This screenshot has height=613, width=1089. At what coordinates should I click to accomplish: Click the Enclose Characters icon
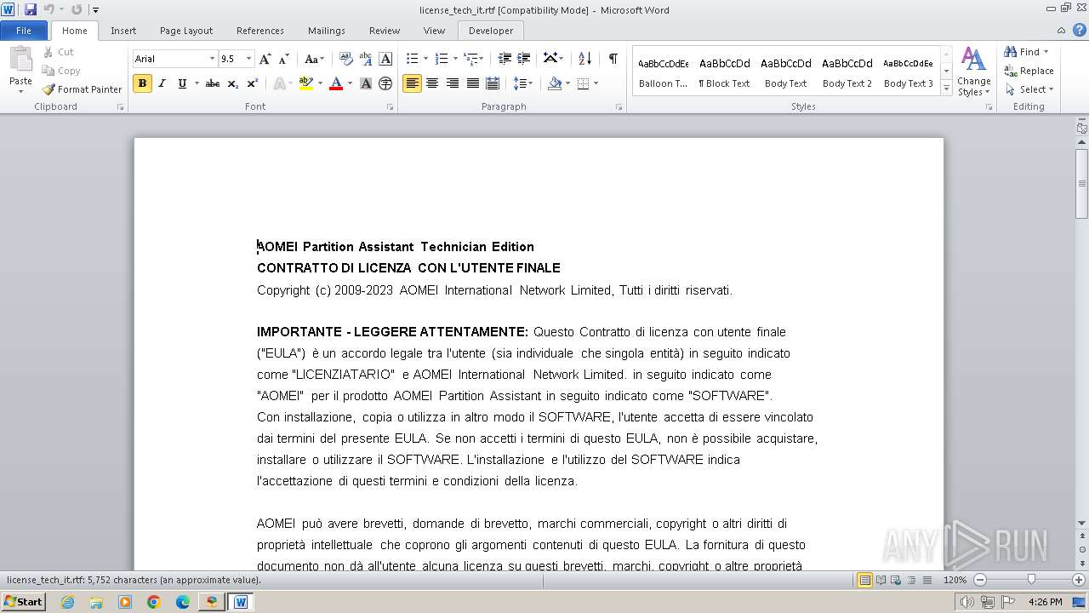tap(385, 83)
